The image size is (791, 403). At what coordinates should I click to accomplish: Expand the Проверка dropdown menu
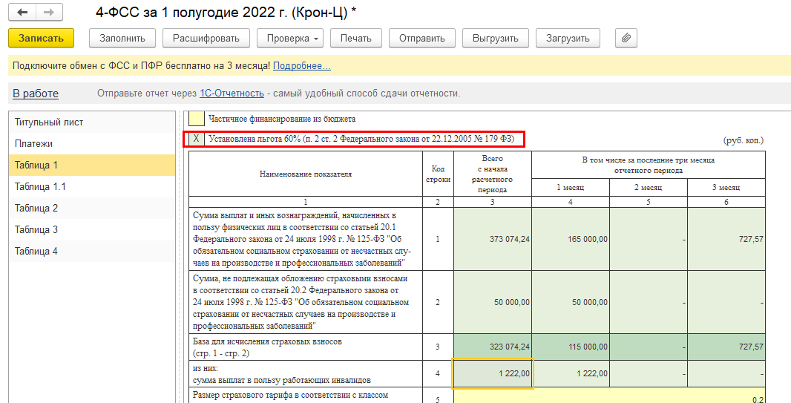click(289, 38)
